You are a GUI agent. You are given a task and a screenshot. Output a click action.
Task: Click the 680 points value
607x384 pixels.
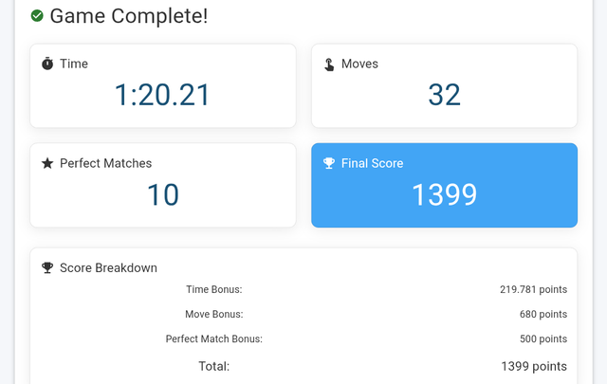tap(543, 314)
